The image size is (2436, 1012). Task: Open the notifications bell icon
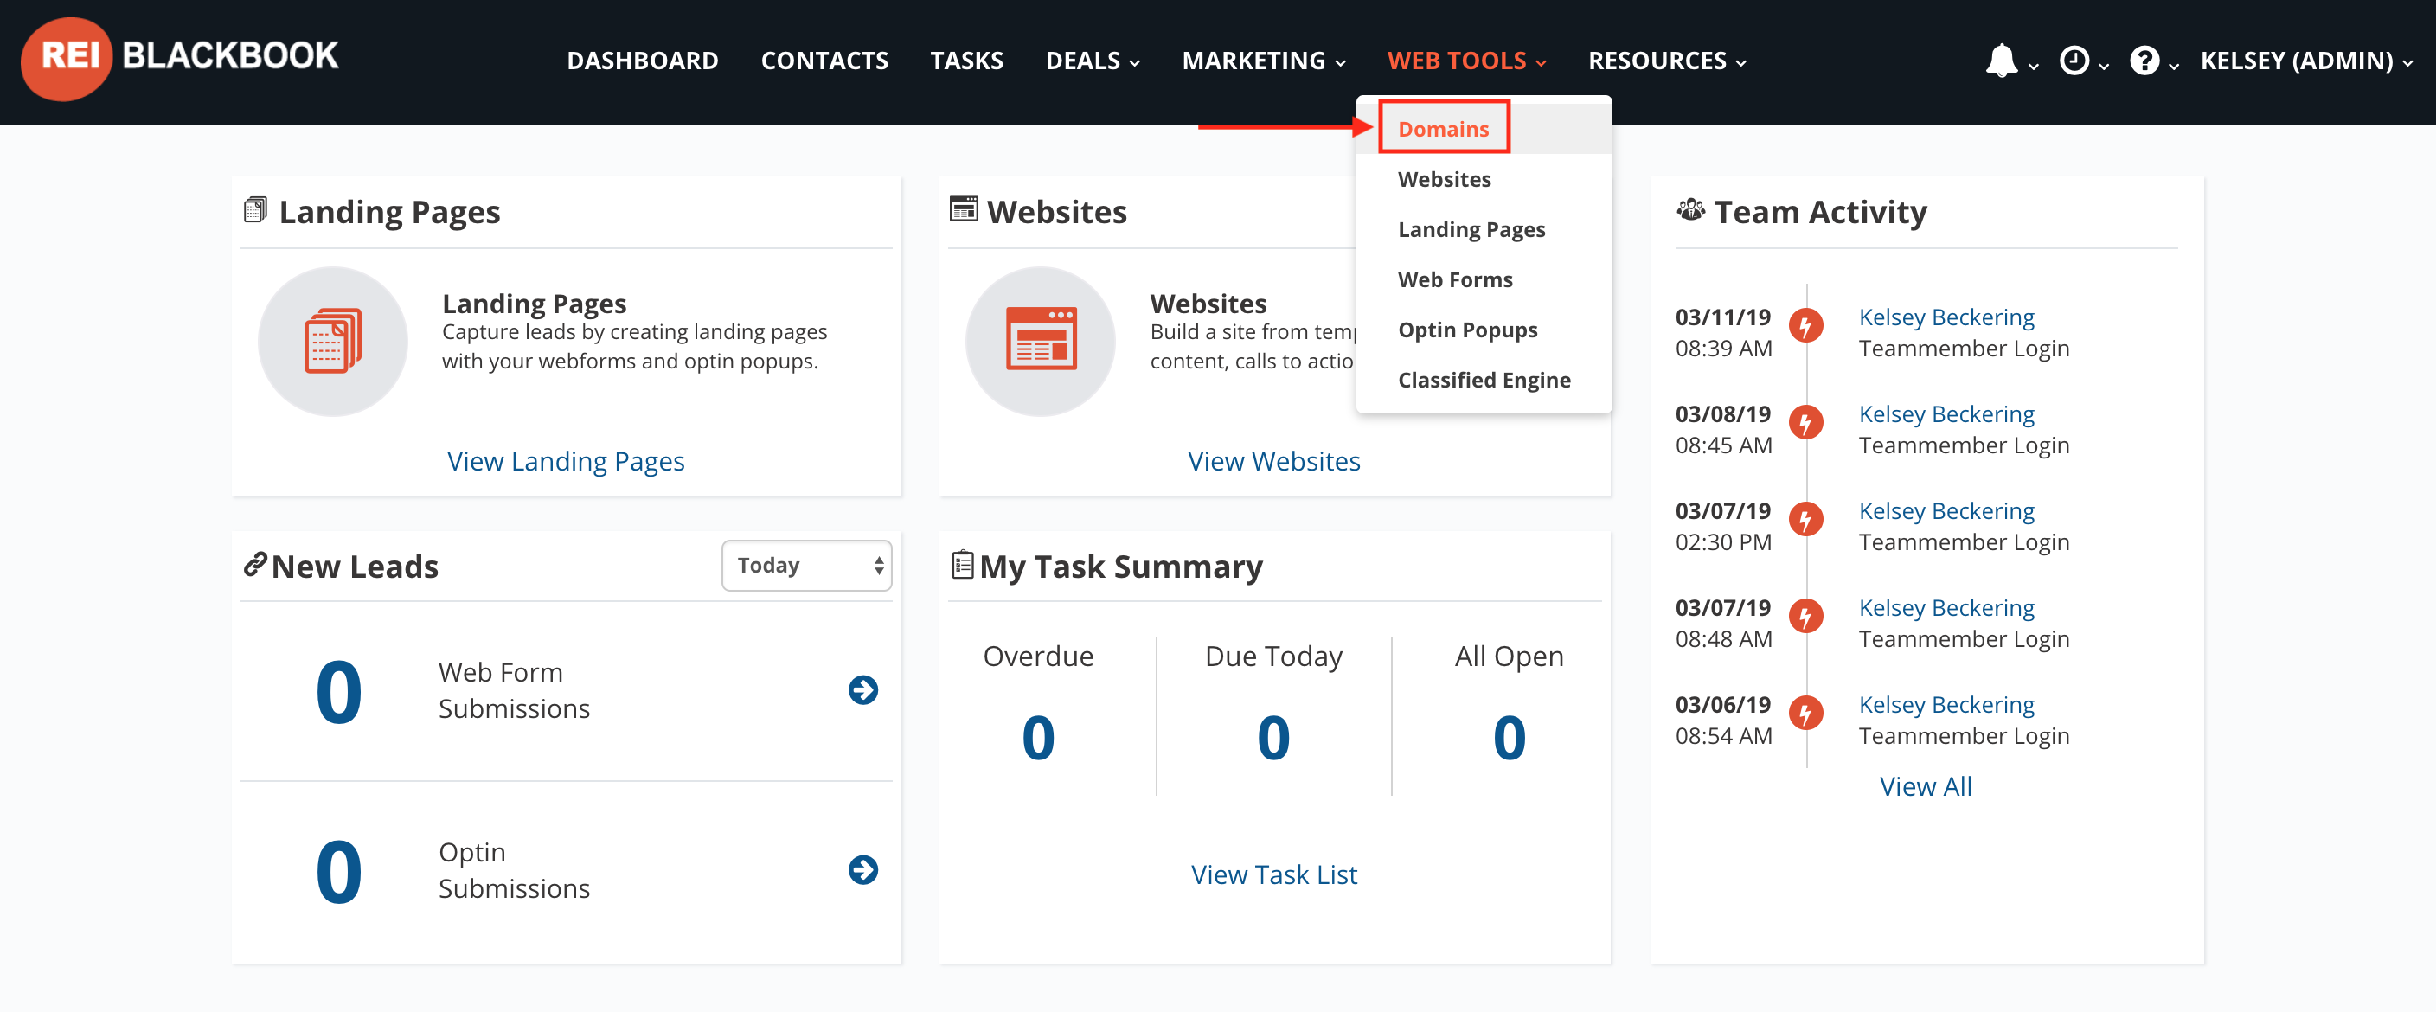pos(2001,61)
